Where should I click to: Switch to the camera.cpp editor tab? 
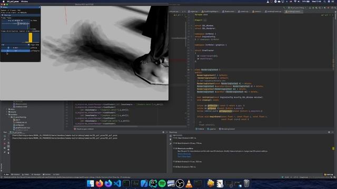point(243,12)
